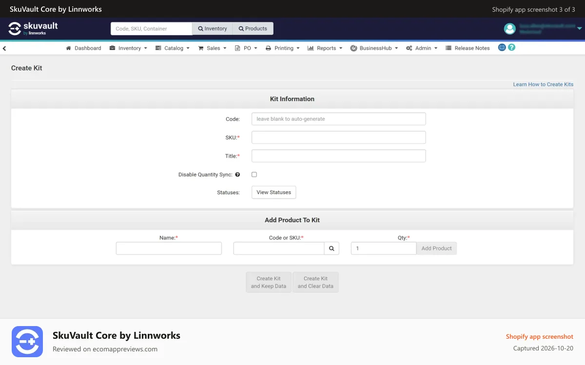Click the blue book documentation icon
The width and height of the screenshot is (585, 365).
502,47
